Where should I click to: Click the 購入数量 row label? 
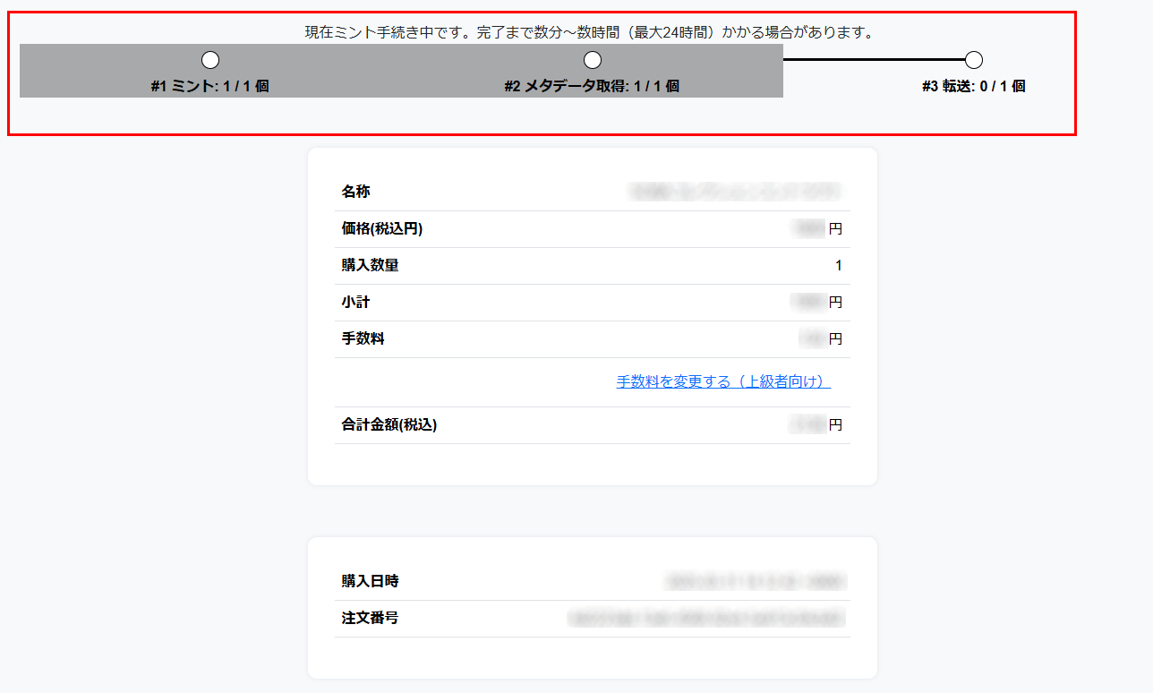click(x=370, y=265)
